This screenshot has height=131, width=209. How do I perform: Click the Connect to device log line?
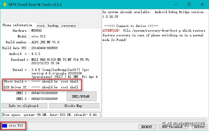[131, 26]
